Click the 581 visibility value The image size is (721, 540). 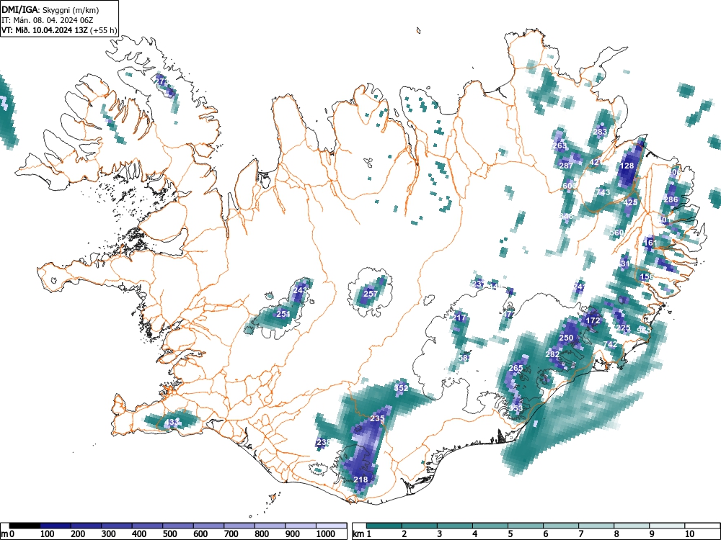click(464, 358)
